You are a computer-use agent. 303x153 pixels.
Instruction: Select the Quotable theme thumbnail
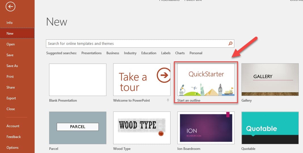[x=270, y=128]
